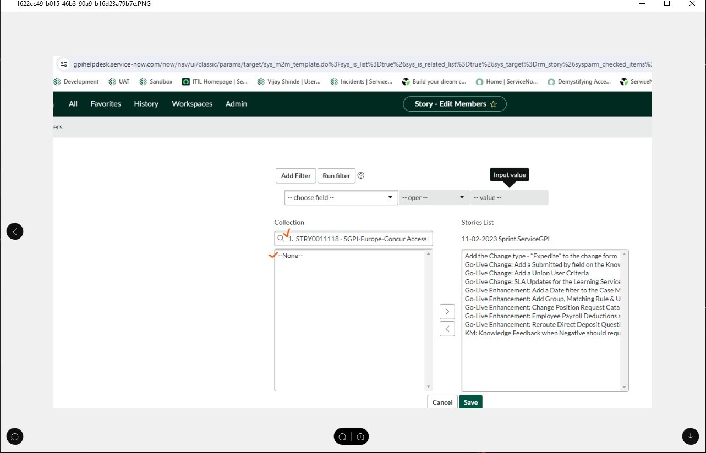Click the Save button
This screenshot has width=706, height=453.
point(470,402)
